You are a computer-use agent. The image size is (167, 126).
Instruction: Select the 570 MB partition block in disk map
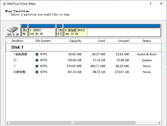tap(60, 30)
